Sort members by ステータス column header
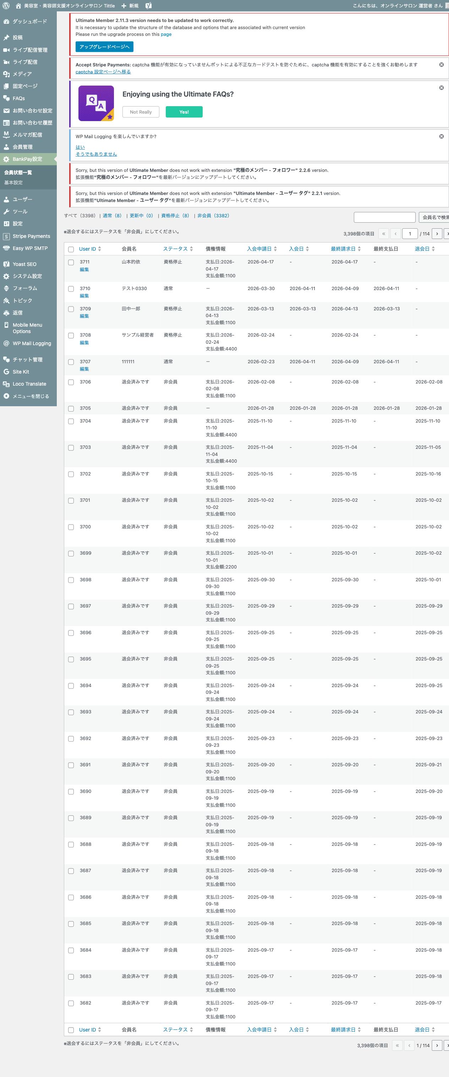This screenshot has height=1077, width=449. click(x=175, y=249)
